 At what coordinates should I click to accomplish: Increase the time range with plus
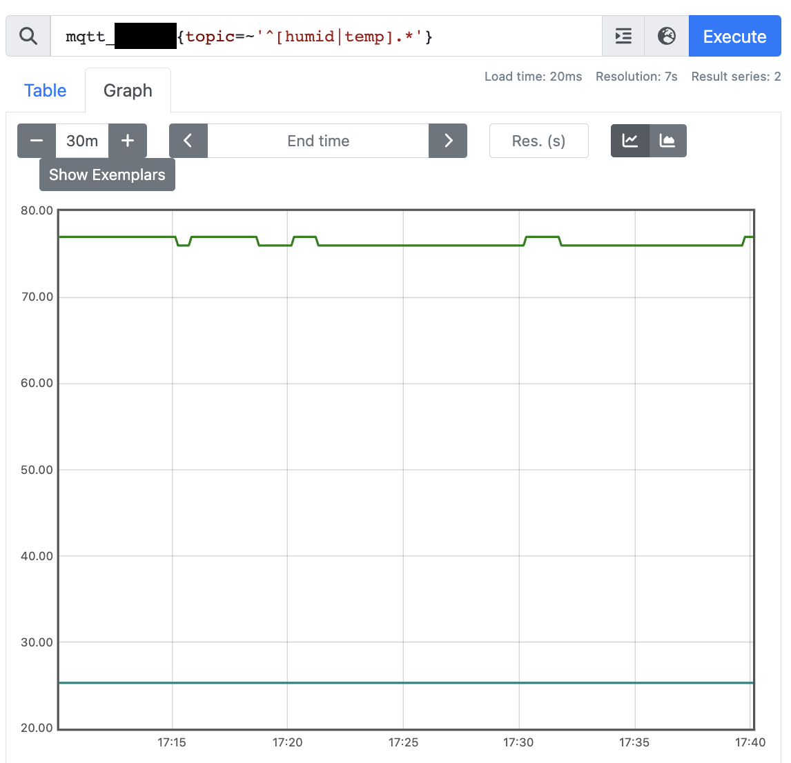128,141
